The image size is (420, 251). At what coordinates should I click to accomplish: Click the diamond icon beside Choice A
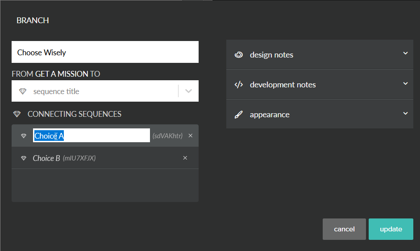click(x=24, y=136)
